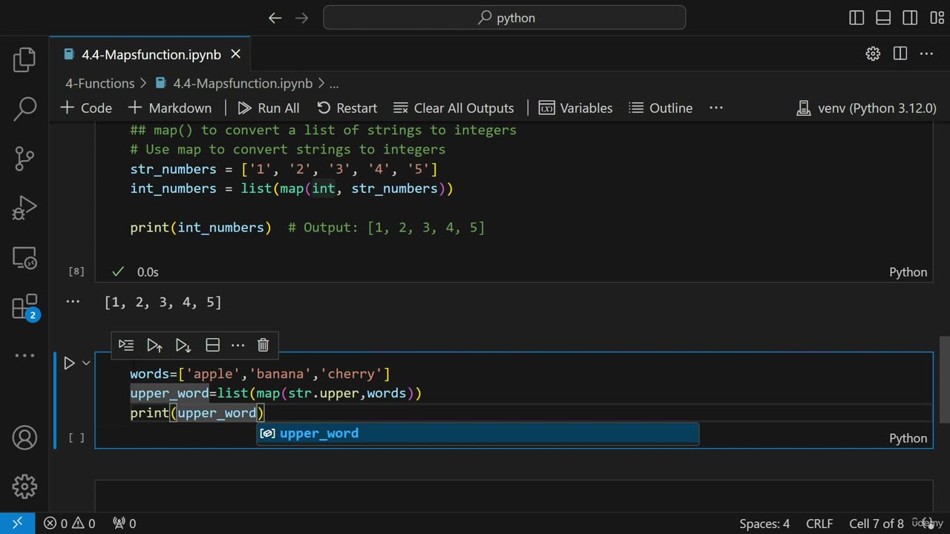This screenshot has width=950, height=534.
Task: Change indentation via Spaces: 4
Action: click(x=764, y=523)
